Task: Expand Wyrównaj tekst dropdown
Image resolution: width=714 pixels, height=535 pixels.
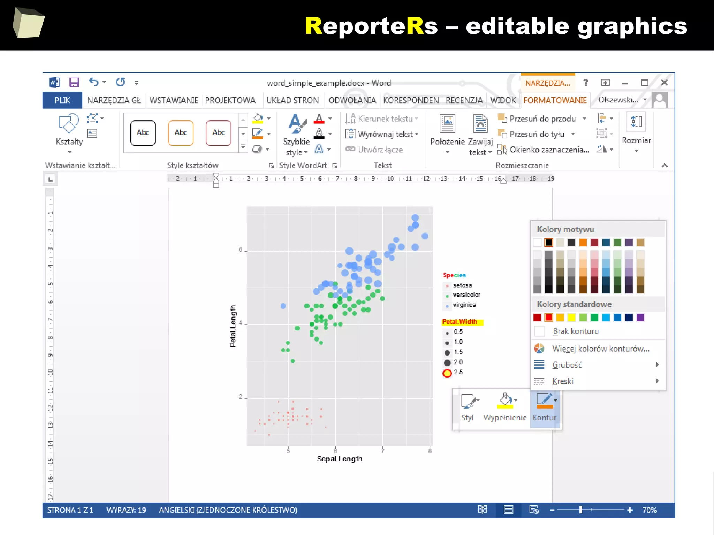Action: tap(417, 134)
